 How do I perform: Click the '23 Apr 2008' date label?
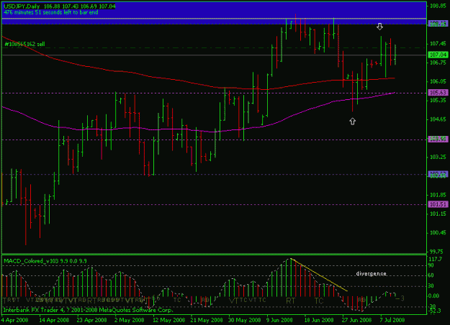(92, 320)
